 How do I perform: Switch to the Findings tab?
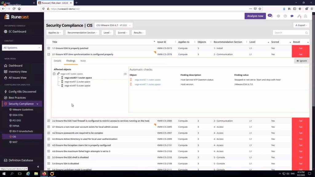point(71,61)
